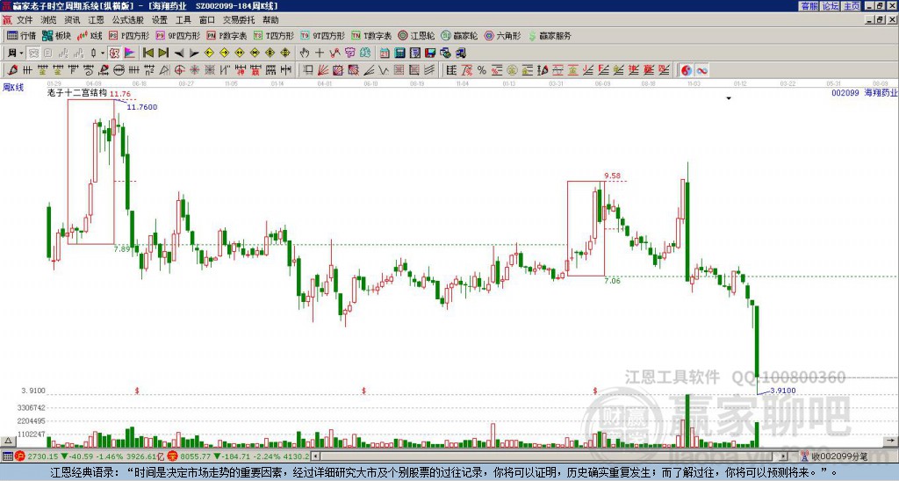Viewport: 899px width, 481px height.
Task: Click the yin-yang Taiji icon
Action: click(x=687, y=70)
